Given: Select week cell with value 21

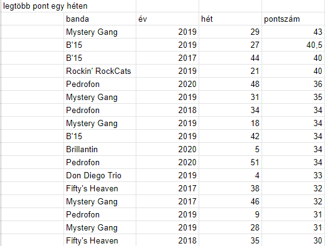Looking at the screenshot, I should [230, 71].
